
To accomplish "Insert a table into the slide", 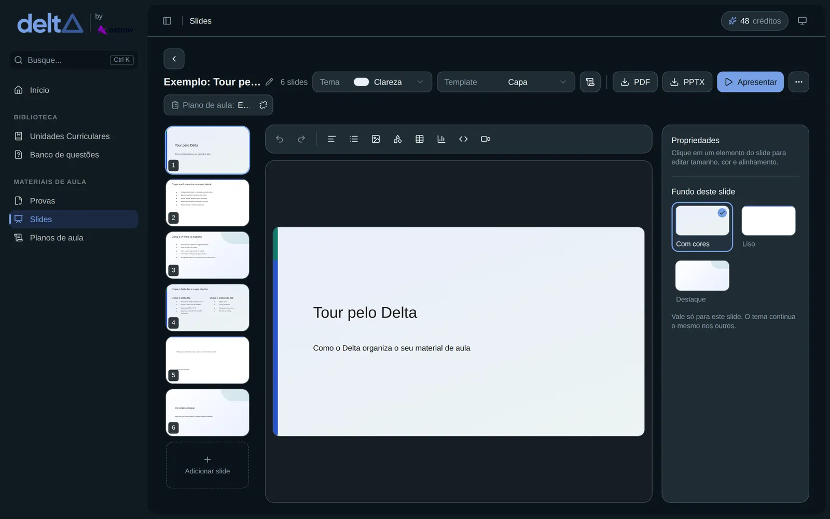I will point(420,139).
